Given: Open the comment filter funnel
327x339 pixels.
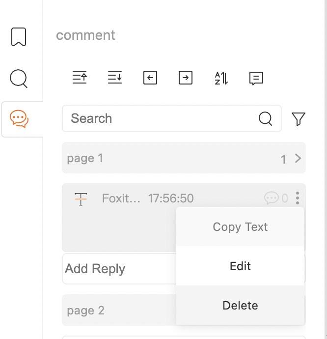Looking at the screenshot, I should coord(298,119).
